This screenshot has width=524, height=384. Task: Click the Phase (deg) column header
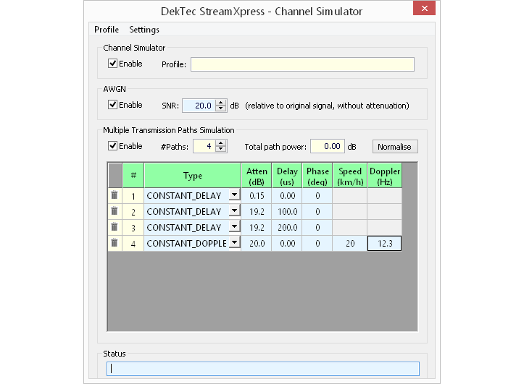pyautogui.click(x=317, y=175)
